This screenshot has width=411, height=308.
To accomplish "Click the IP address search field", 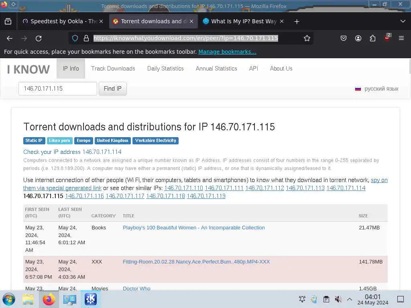I will pyautogui.click(x=58, y=89).
